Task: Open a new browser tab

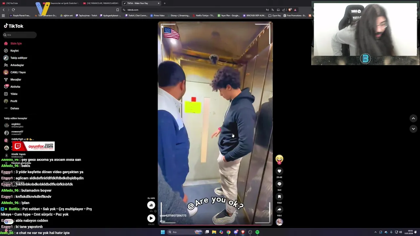Action: [x=165, y=3]
